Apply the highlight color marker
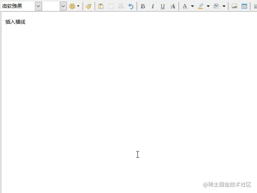The image size is (257, 193). click(201, 6)
